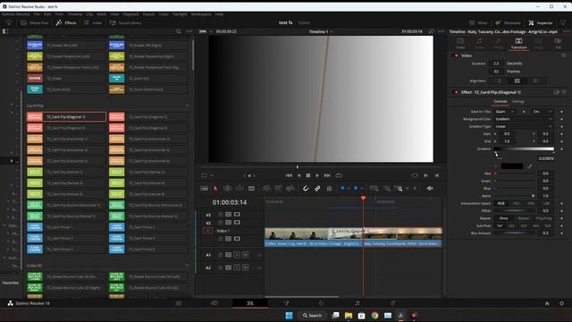
Task: Switch to the Settings tab of effect
Action: 518,101
